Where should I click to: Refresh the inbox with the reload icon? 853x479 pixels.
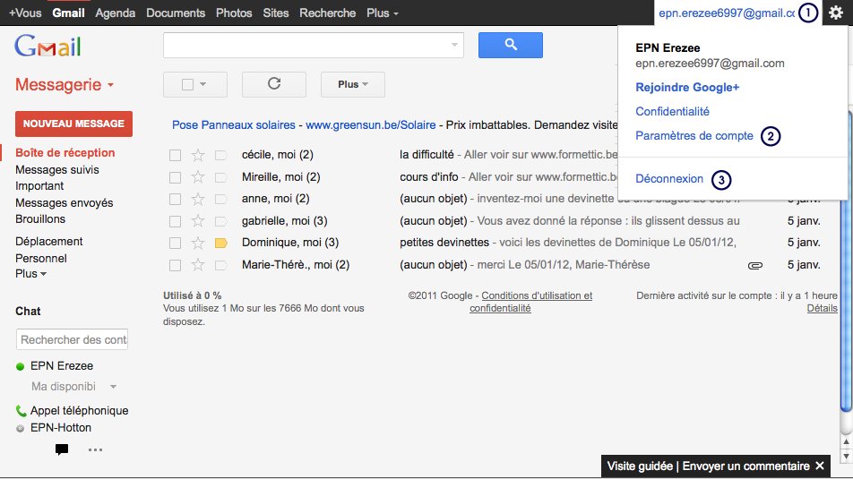point(274,84)
